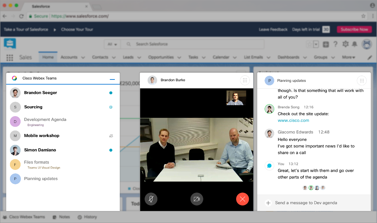Switch to the Home tab
Image resolution: width=377 pixels, height=223 pixels.
pos(48,57)
